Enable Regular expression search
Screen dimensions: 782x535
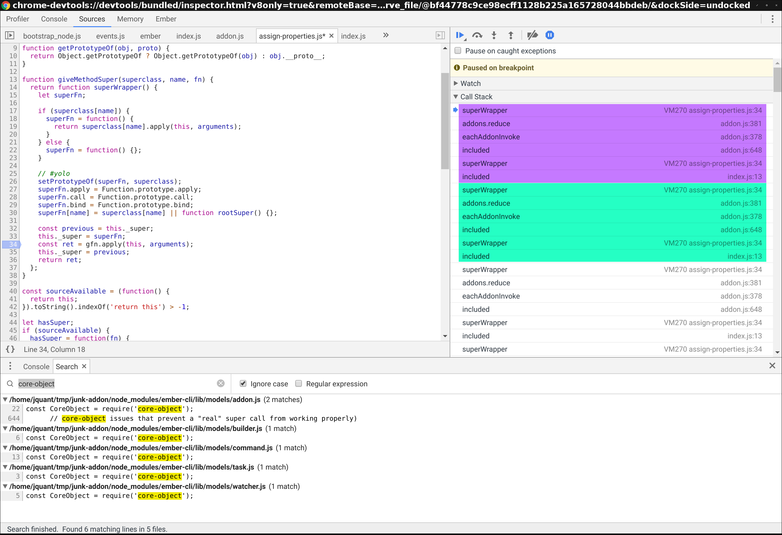pos(299,383)
